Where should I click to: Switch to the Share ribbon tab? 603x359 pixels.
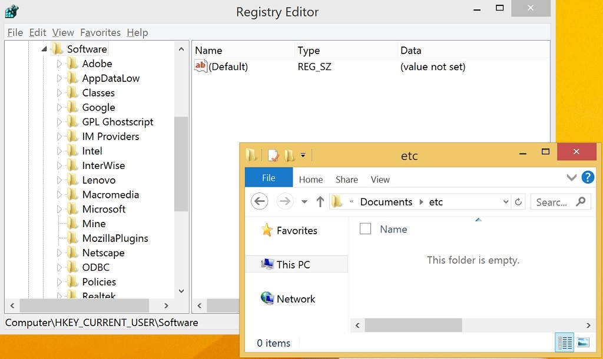click(x=346, y=179)
